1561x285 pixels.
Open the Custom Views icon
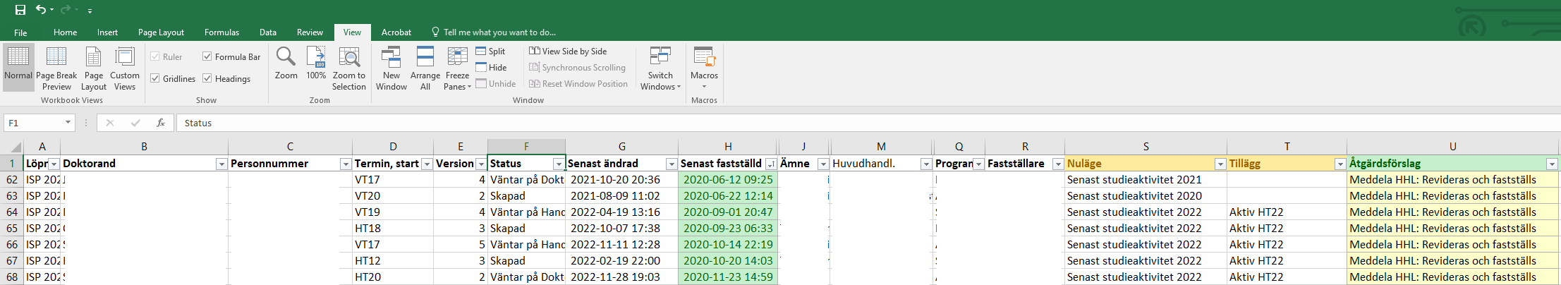125,68
